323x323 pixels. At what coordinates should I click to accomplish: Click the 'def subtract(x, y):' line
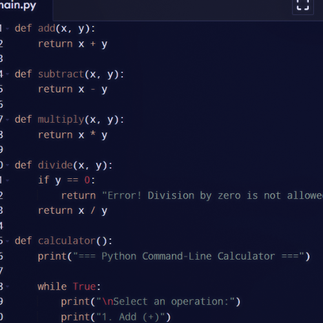(69, 74)
